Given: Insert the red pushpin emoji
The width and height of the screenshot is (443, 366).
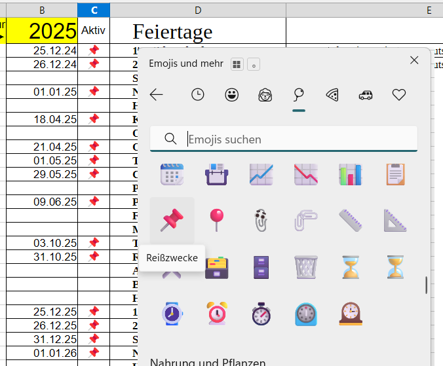Looking at the screenshot, I should click(172, 220).
